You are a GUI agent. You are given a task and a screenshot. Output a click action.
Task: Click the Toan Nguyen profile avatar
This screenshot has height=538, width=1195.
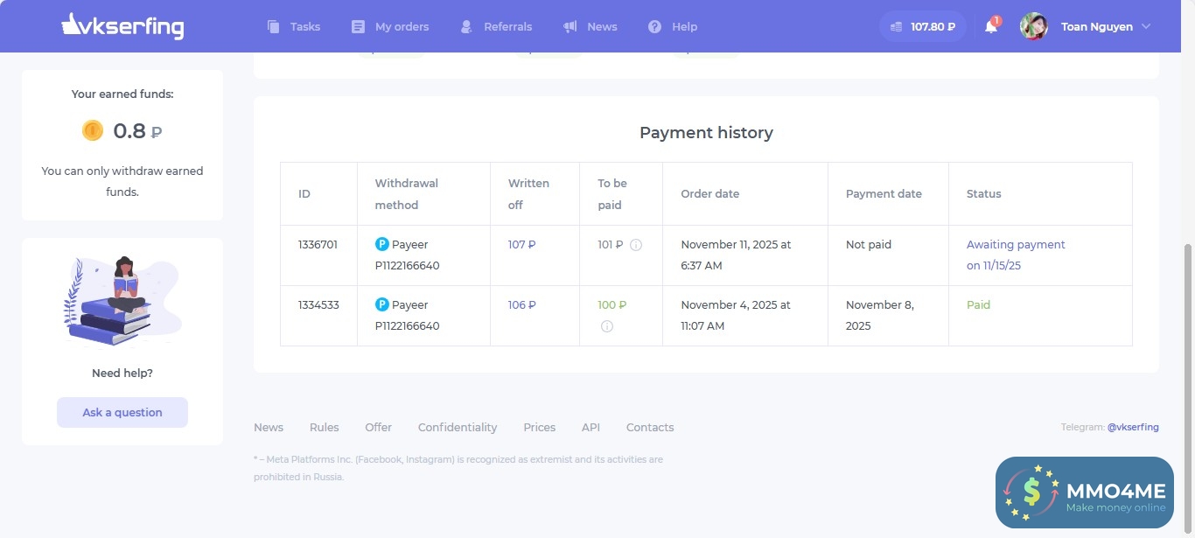click(1033, 26)
